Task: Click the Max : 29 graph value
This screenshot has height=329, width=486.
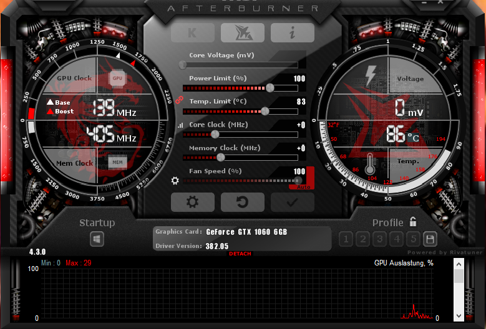Action: [x=79, y=263]
